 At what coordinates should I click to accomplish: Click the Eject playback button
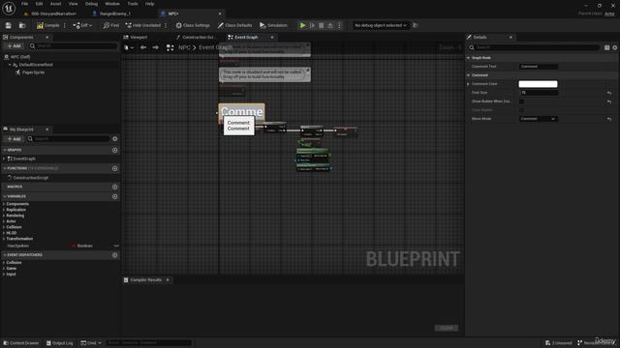330,25
